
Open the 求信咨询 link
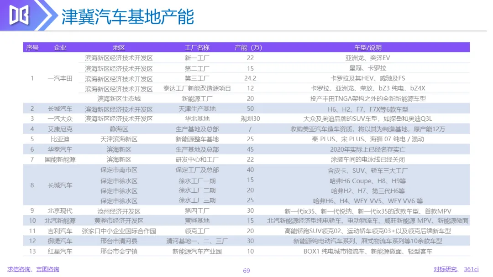click(x=19, y=269)
